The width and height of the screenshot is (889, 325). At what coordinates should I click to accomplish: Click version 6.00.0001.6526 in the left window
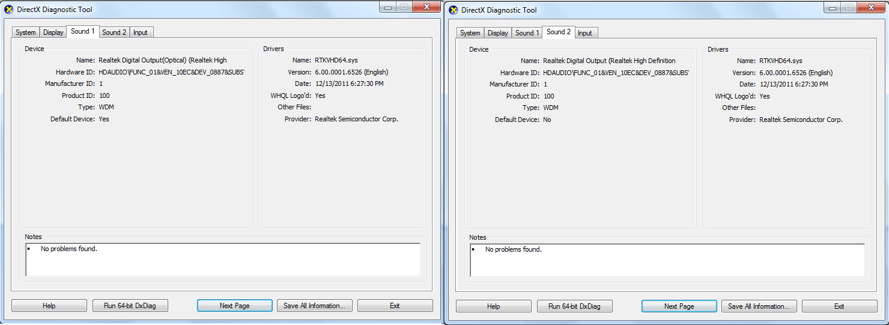click(351, 72)
